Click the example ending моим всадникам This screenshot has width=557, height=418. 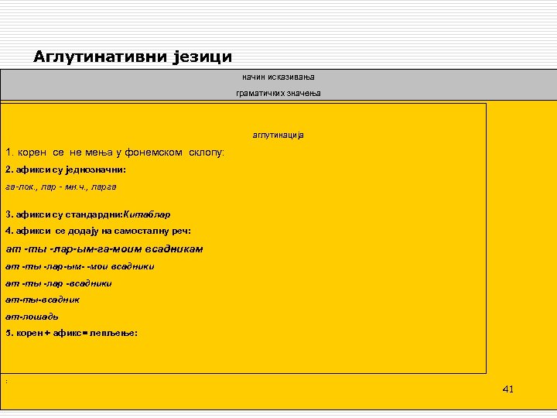pos(104,248)
